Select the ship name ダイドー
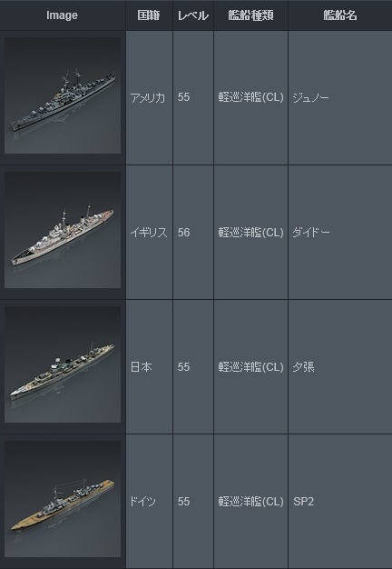392x569 pixels. pos(311,233)
